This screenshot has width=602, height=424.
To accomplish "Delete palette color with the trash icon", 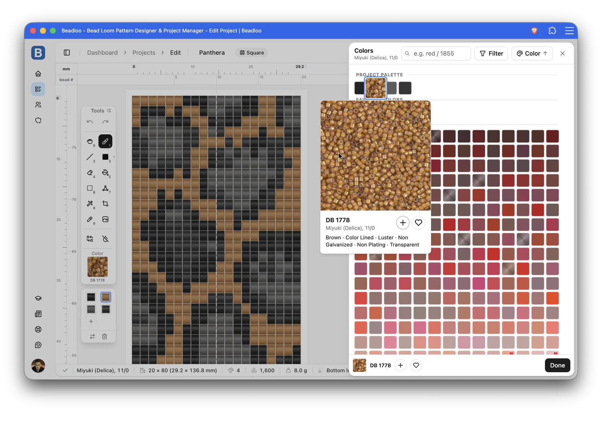I will 105,336.
